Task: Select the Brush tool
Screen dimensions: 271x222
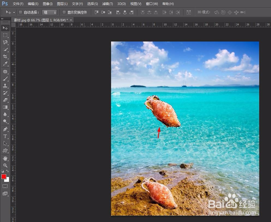Action: [x=5, y=79]
